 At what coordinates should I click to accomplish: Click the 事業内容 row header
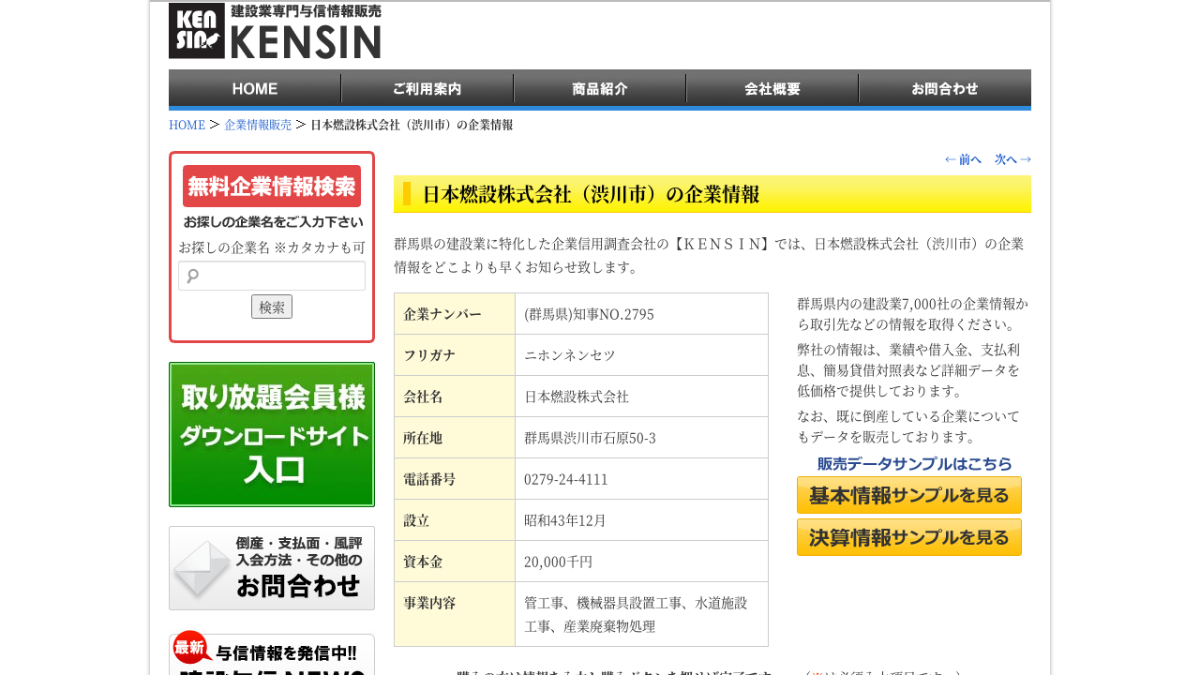click(x=455, y=614)
